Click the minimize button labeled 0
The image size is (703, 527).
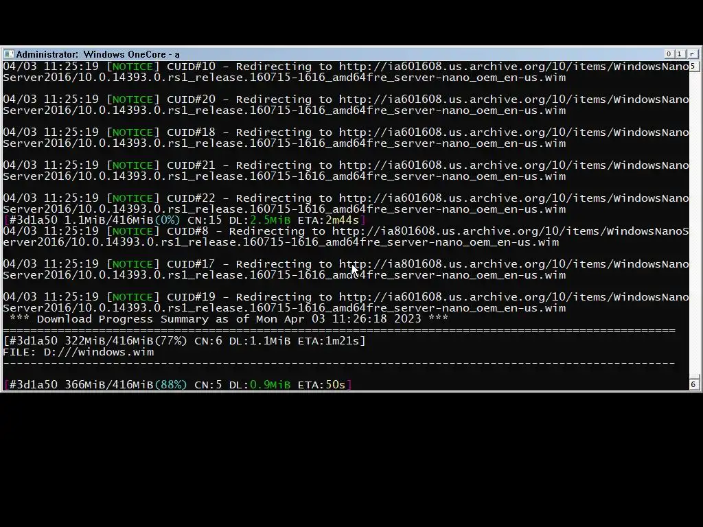[x=669, y=54]
